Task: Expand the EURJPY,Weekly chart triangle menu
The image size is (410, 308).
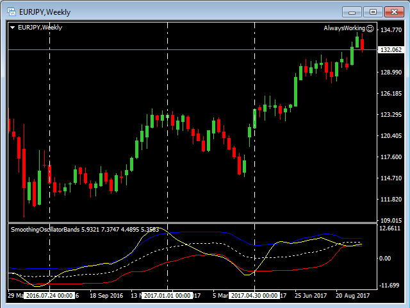Action: (13, 28)
